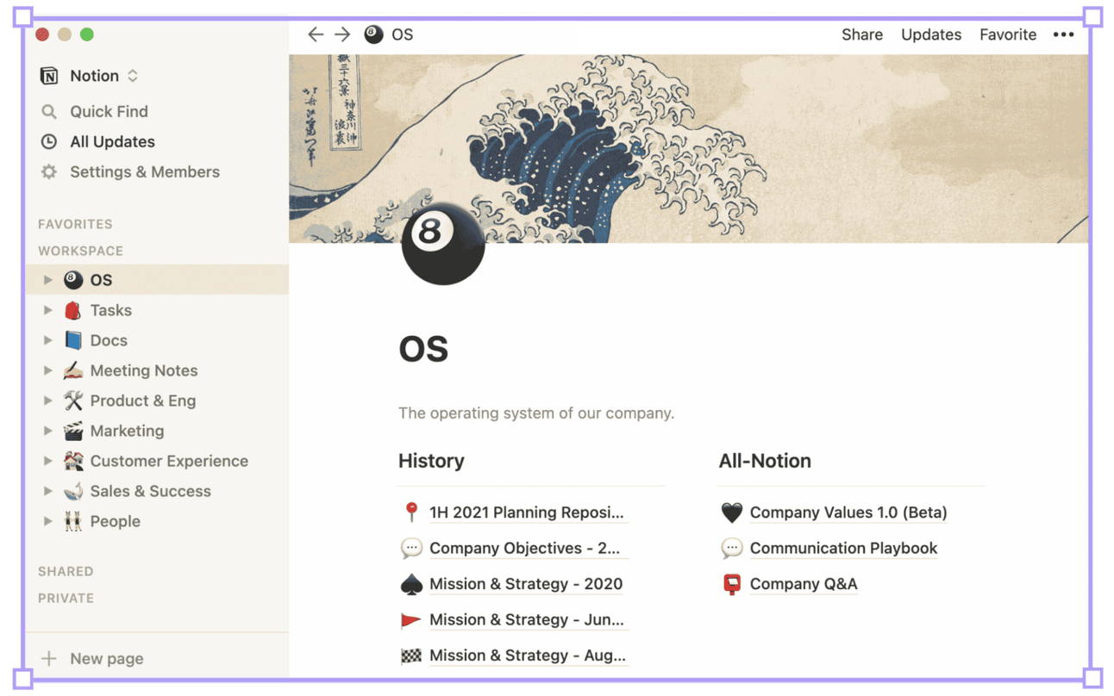Click the WORKSPACE section label in sidebar
The height and width of the screenshot is (696, 1114).
pyautogui.click(x=80, y=251)
